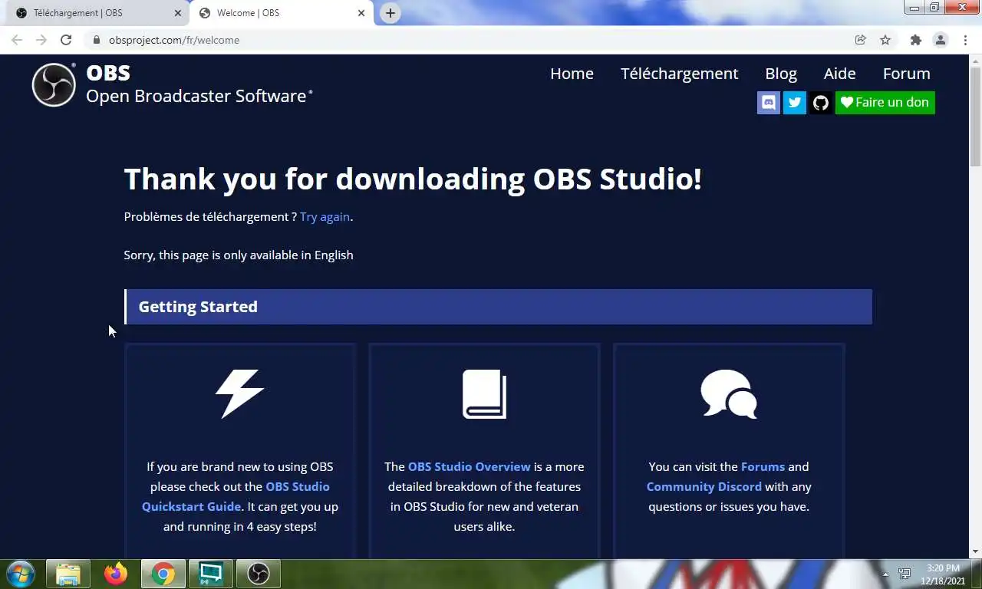This screenshot has width=982, height=589.
Task: Reload the page with refresh icon
Action: [66, 40]
